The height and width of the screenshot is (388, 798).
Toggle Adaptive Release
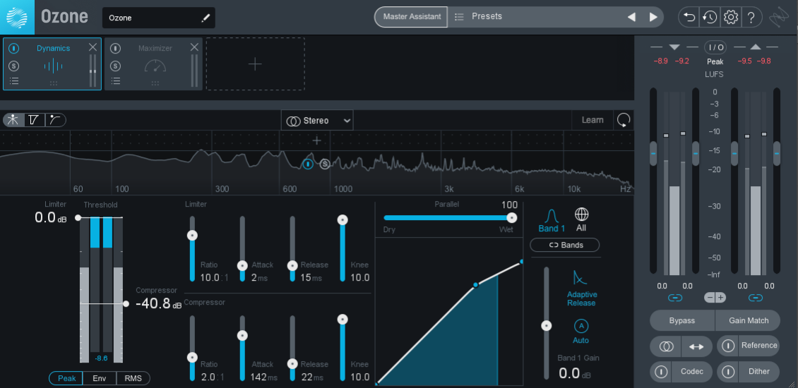(580, 289)
